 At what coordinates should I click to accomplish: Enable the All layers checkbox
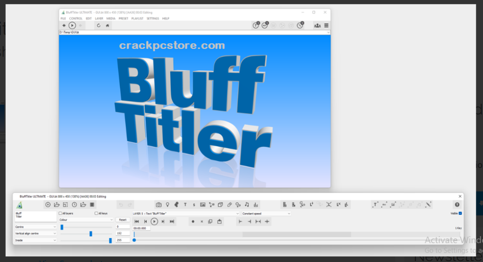click(x=60, y=213)
